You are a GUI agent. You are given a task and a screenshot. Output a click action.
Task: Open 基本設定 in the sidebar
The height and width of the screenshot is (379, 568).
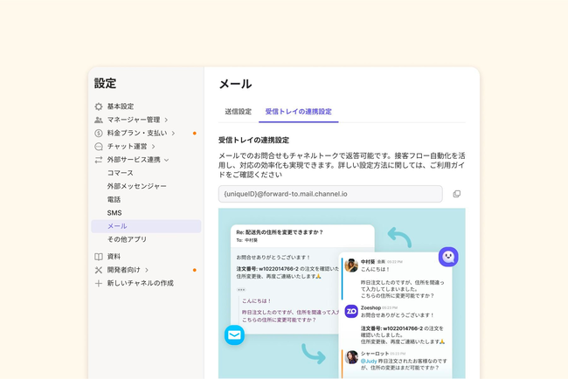(121, 107)
